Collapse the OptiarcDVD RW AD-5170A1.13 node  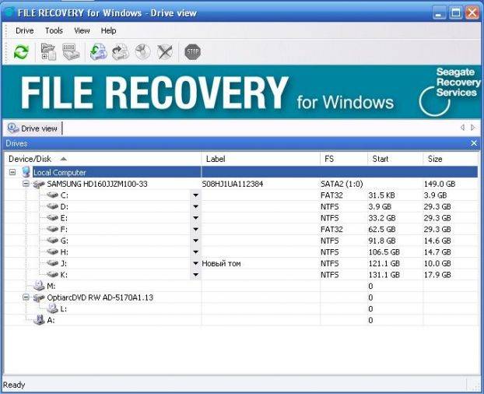pyautogui.click(x=26, y=297)
